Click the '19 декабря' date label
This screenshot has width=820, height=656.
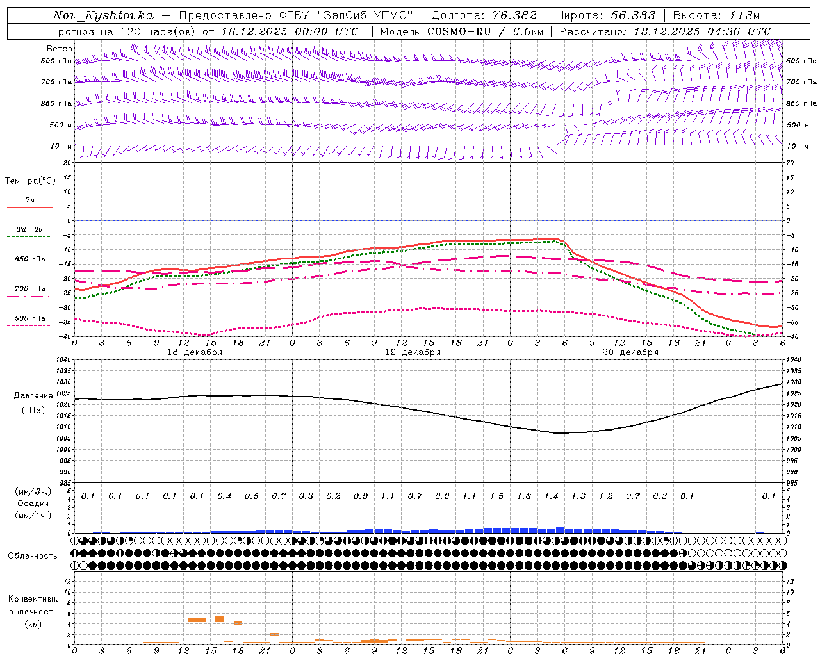[x=413, y=352]
